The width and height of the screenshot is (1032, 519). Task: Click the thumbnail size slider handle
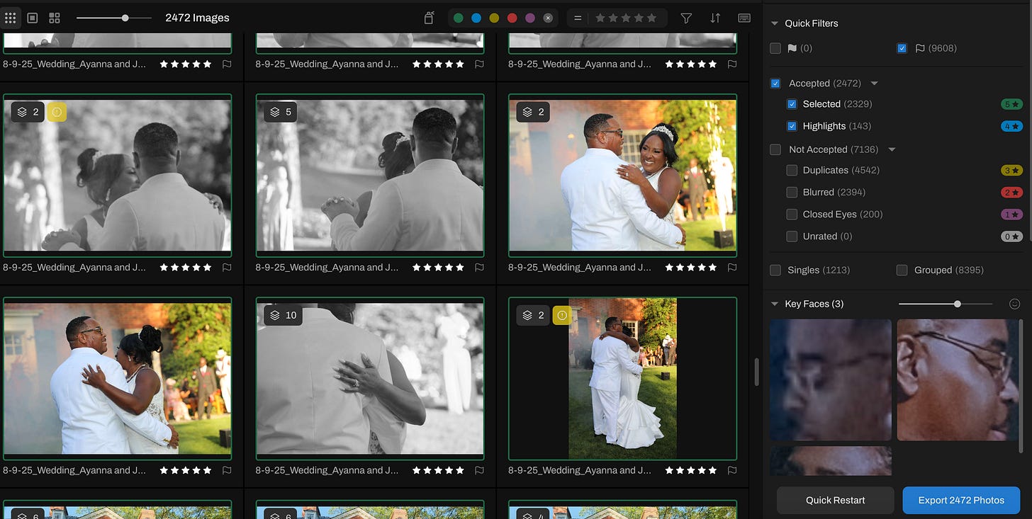pos(125,18)
